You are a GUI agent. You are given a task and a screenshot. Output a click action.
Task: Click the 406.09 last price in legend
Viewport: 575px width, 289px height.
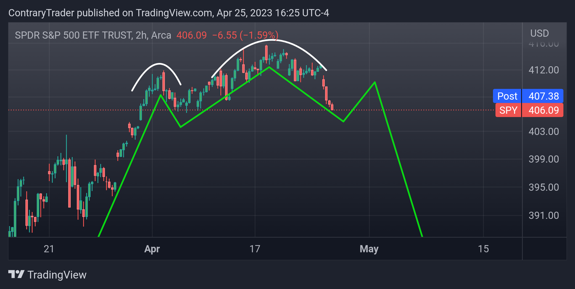(192, 35)
